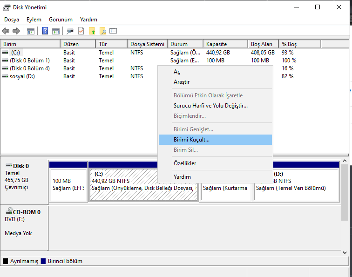The height and width of the screenshot is (277, 352).
Task: Click the checklist settings toolbar icon
Action: tap(113, 31)
